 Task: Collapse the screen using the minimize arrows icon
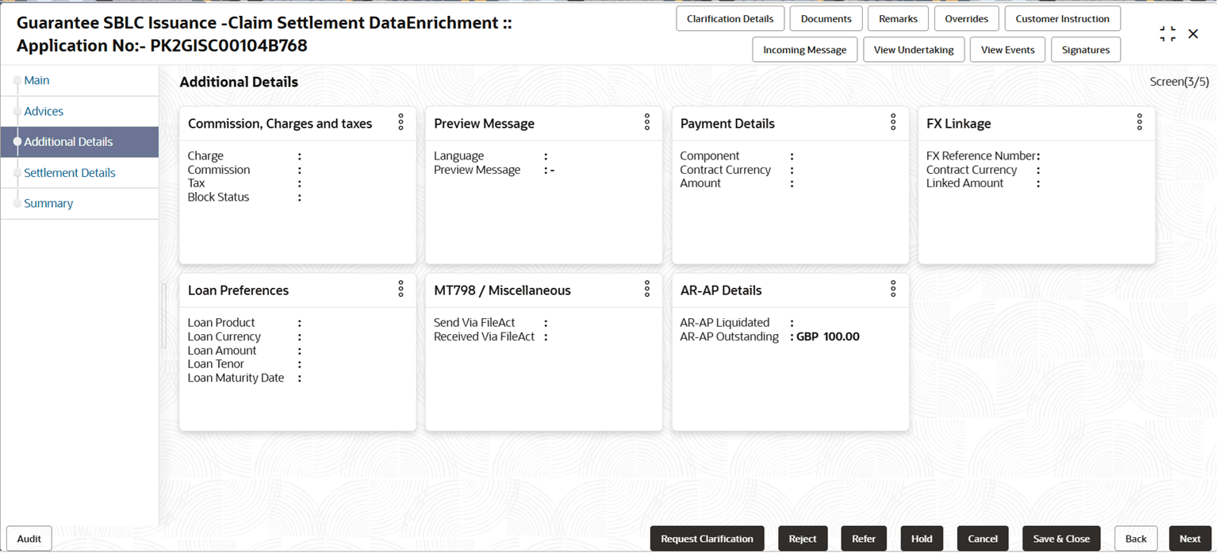1167,34
